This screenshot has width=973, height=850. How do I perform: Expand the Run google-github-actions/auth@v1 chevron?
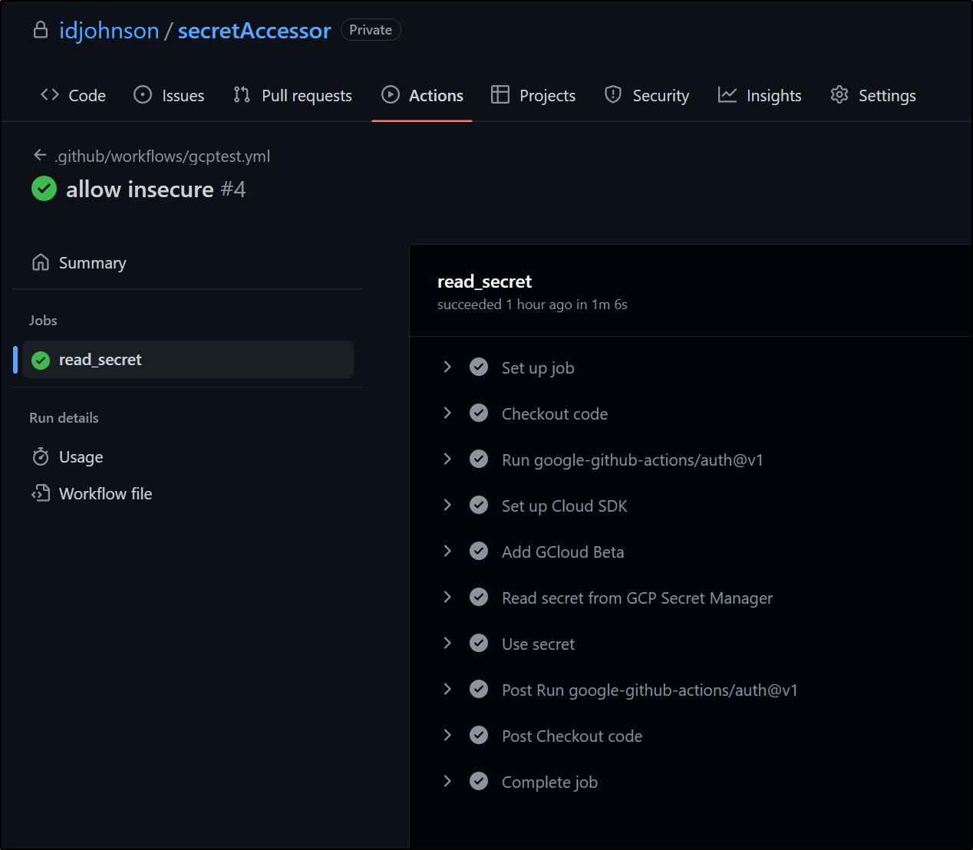[x=447, y=459]
